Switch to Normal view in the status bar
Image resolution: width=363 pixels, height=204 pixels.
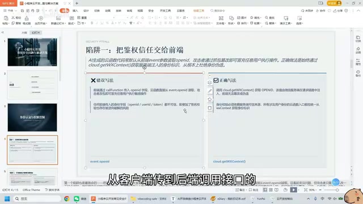pyautogui.click(x=265, y=190)
